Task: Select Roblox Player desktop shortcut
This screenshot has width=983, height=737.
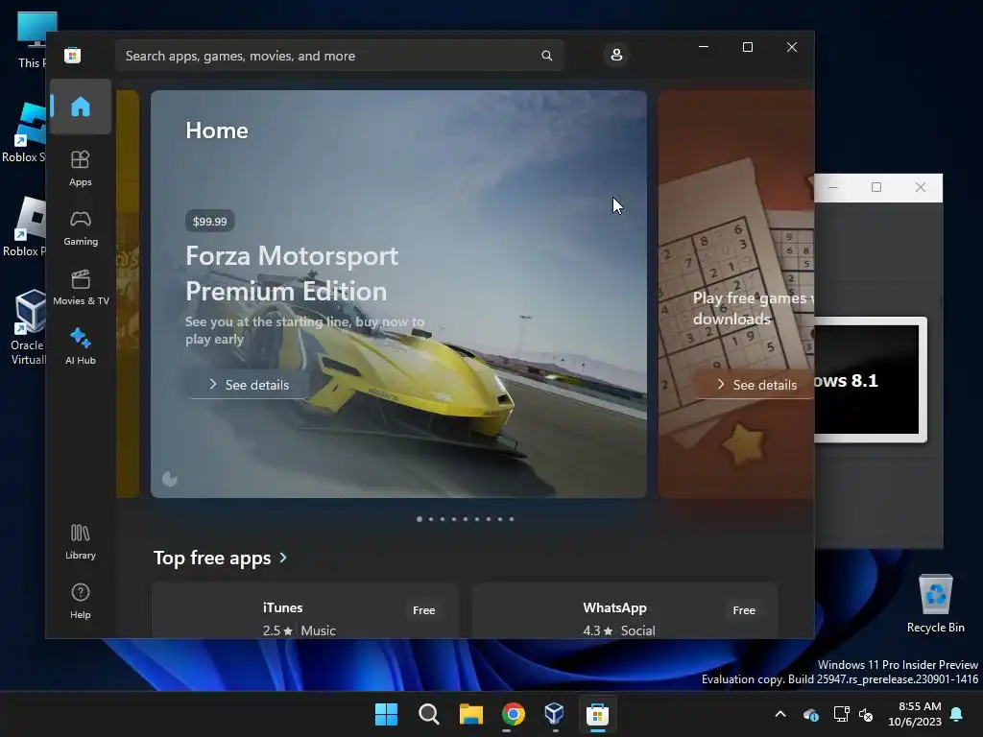Action: click(x=25, y=226)
